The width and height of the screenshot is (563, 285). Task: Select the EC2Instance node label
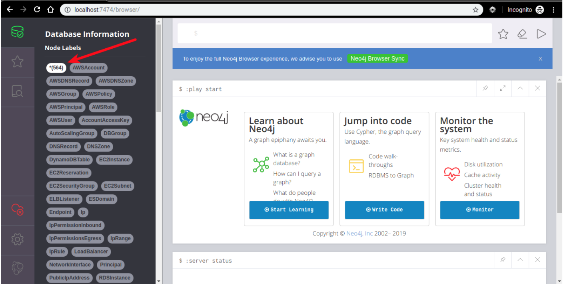[x=114, y=160]
